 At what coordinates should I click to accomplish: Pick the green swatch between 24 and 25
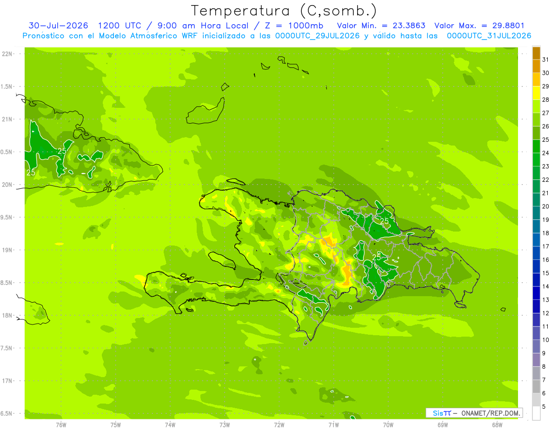(536, 146)
